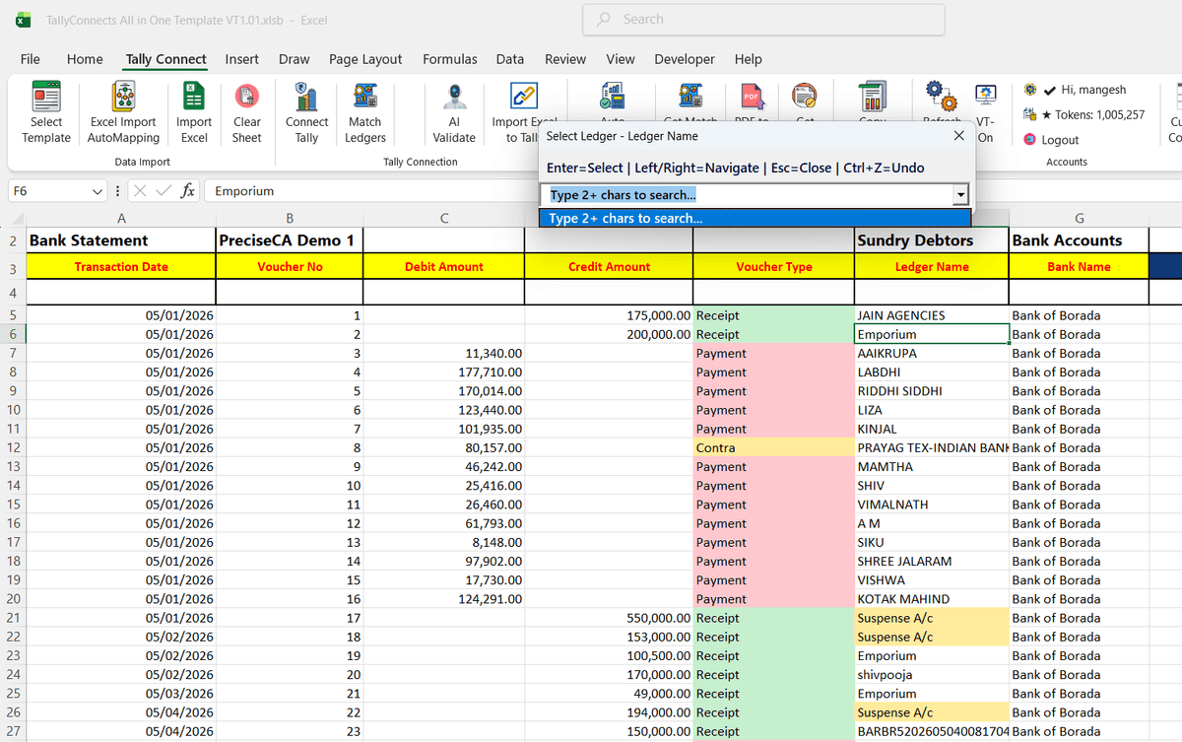Screen dimensions: 1182x742
Task: Select the 11,340.00 debit amount cell
Action: [443, 353]
